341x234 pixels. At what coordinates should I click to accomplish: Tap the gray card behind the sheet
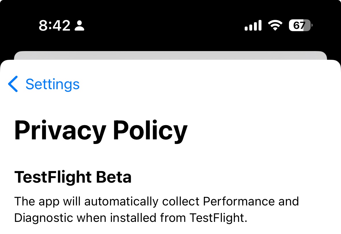(171, 55)
